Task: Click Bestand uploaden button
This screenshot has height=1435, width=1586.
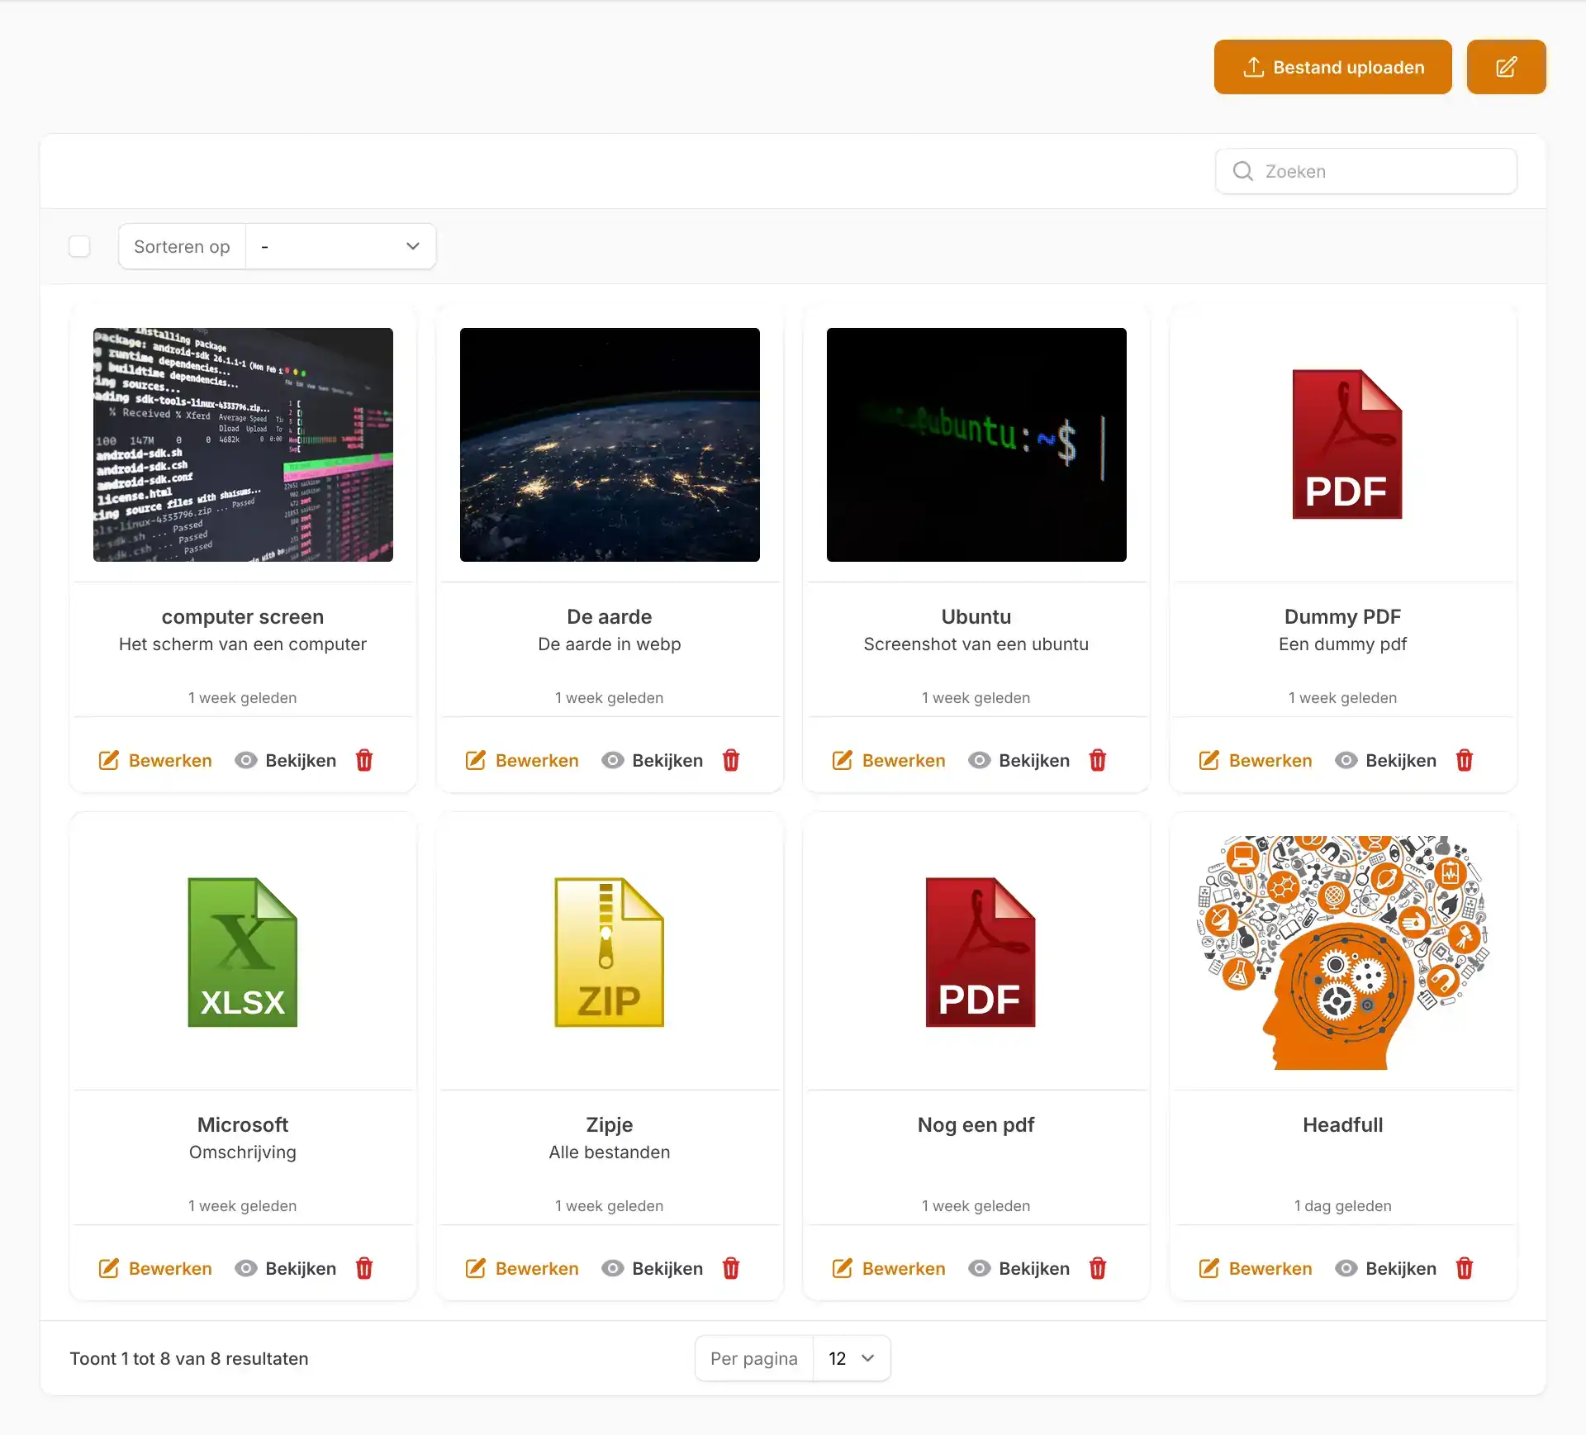Action: [x=1332, y=67]
